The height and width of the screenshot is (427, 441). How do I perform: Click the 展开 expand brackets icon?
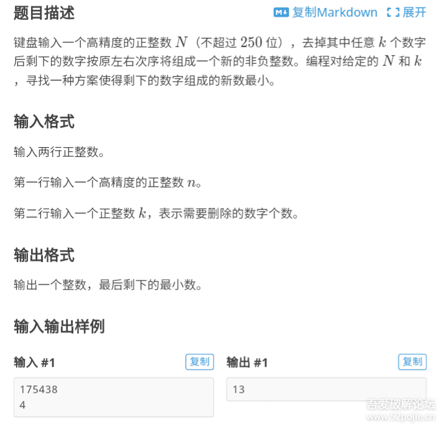pos(393,12)
